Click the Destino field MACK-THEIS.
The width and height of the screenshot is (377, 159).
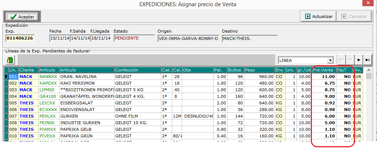tap(249, 38)
